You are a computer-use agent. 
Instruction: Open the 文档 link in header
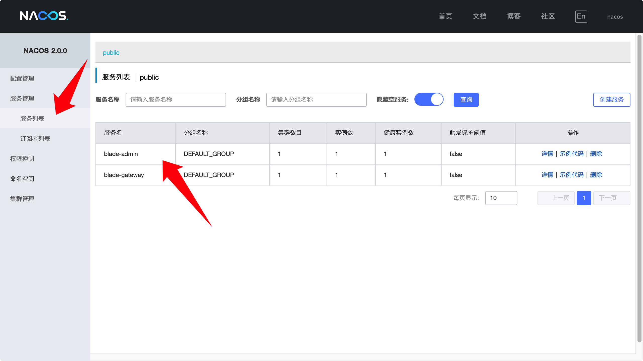tap(479, 17)
